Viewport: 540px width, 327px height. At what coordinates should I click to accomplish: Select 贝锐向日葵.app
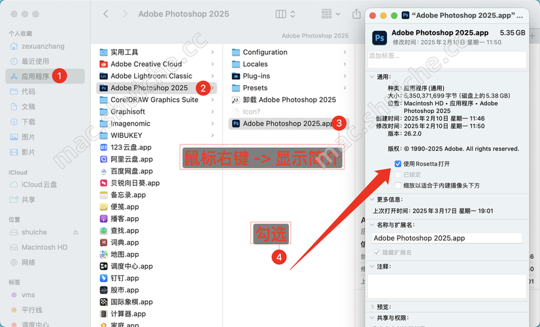coord(156,183)
